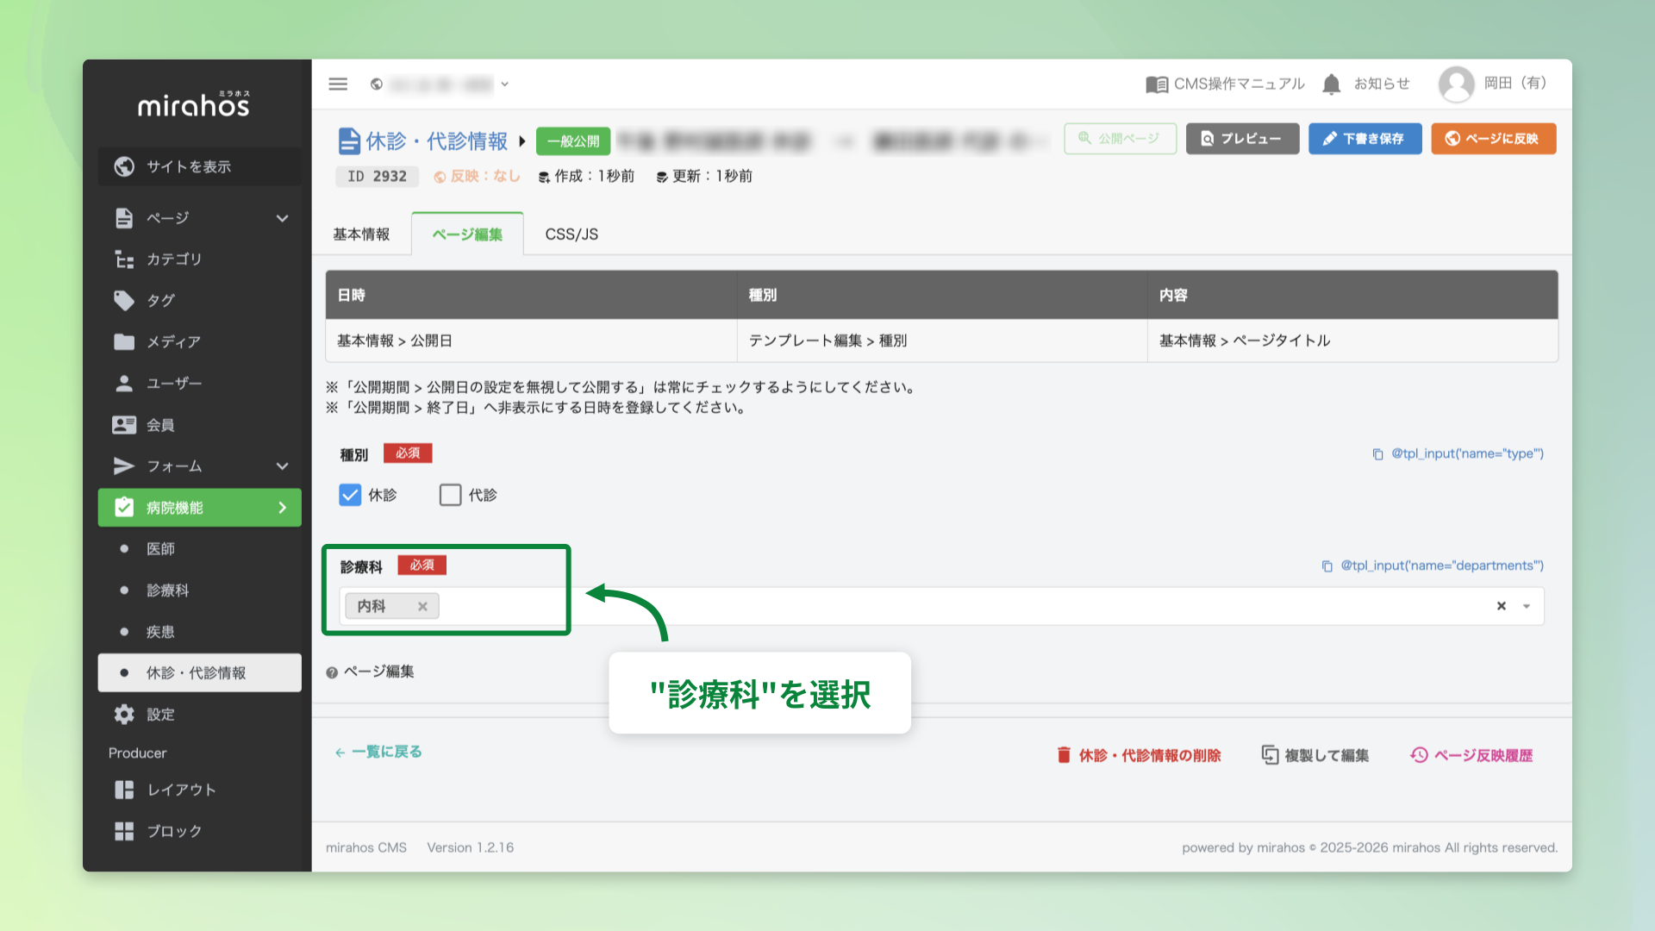The image size is (1655, 931).
Task: Click the copy icon beside the type snippet
Action: tap(1377, 454)
